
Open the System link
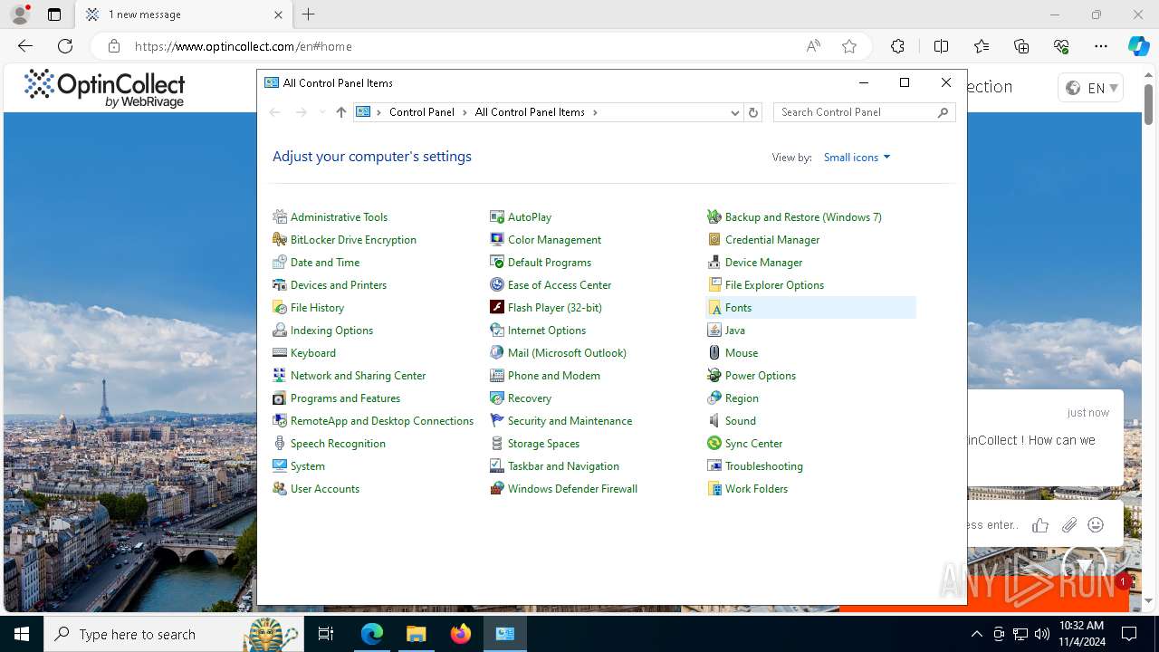tap(308, 466)
